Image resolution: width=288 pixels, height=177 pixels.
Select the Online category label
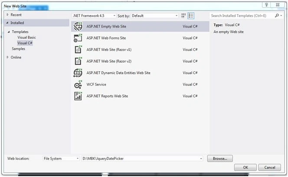(16, 57)
